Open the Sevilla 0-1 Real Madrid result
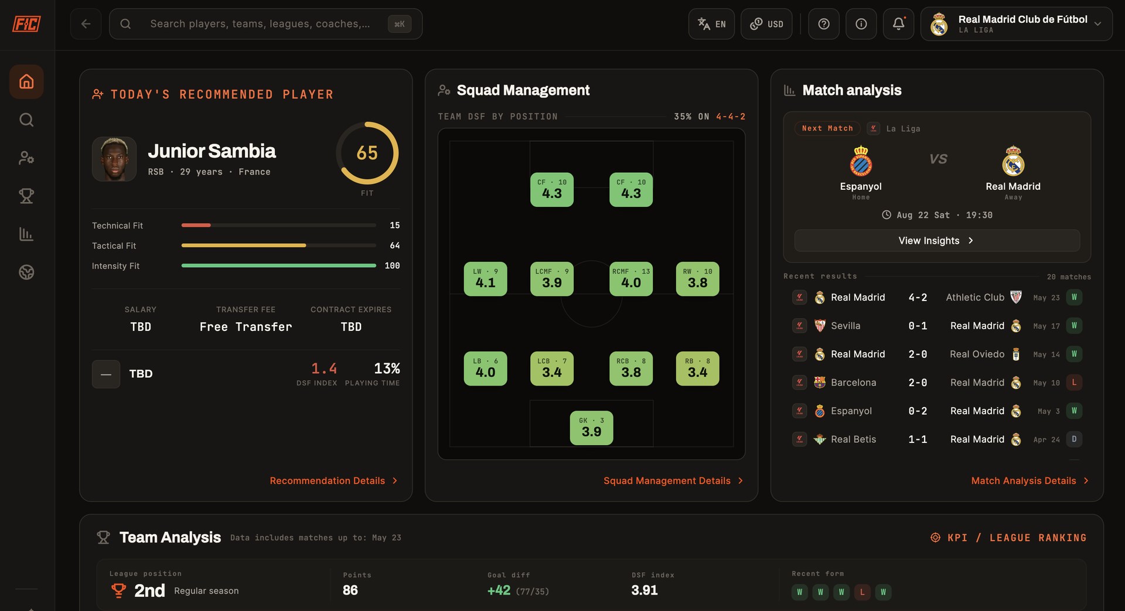 point(937,326)
